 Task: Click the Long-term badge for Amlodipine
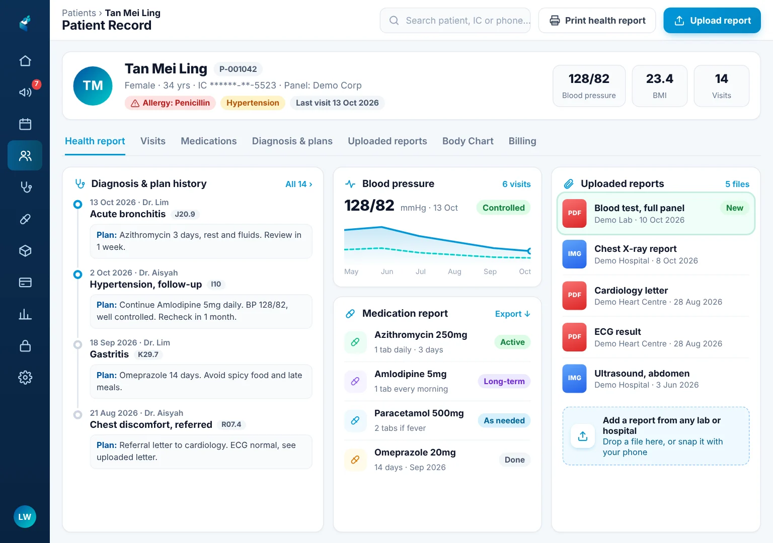click(x=504, y=381)
